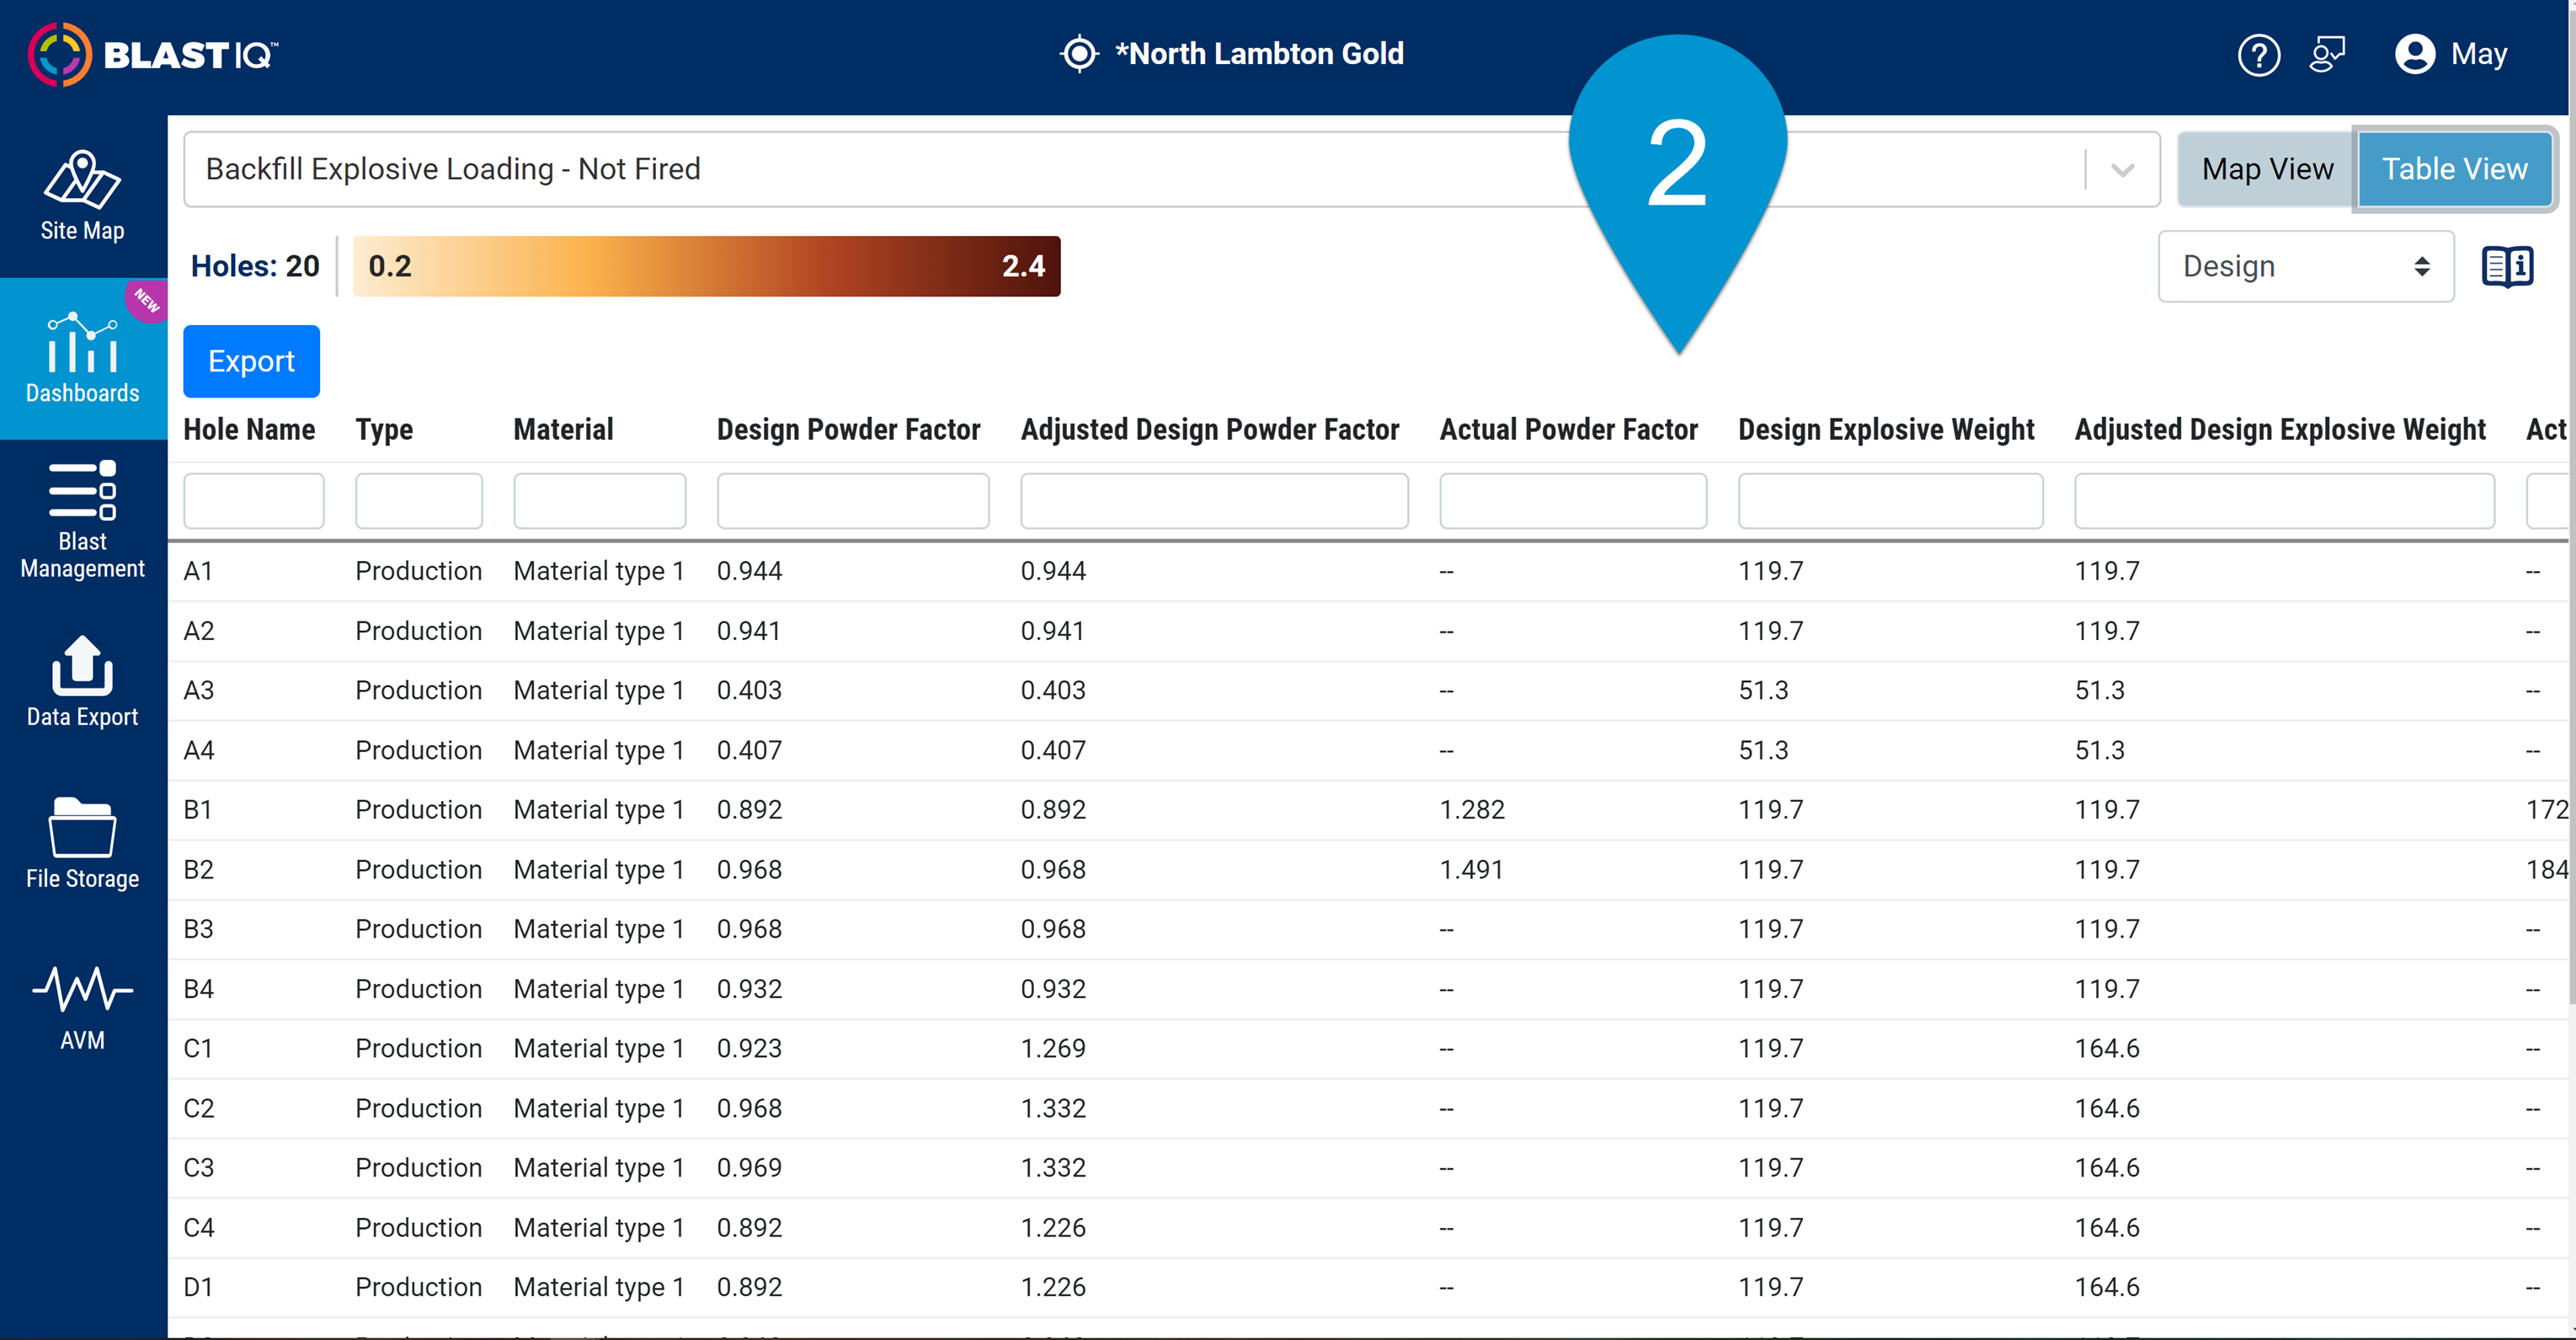This screenshot has height=1340, width=2576.
Task: Sort by Type column header
Action: [x=384, y=429]
